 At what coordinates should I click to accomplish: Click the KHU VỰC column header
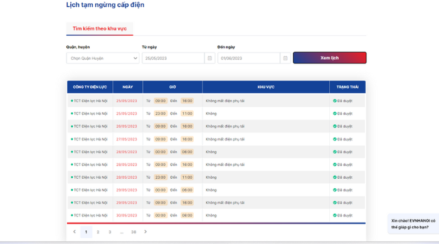click(x=266, y=87)
